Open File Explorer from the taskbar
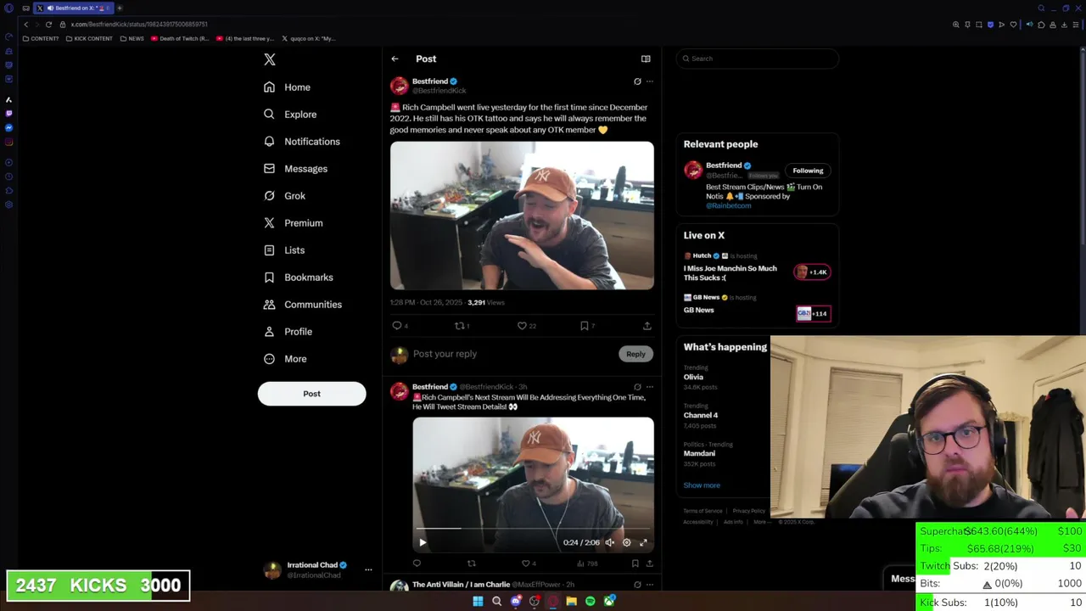The height and width of the screenshot is (611, 1086). click(x=572, y=601)
